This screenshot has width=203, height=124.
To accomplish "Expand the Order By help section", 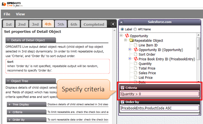I will [27, 119].
